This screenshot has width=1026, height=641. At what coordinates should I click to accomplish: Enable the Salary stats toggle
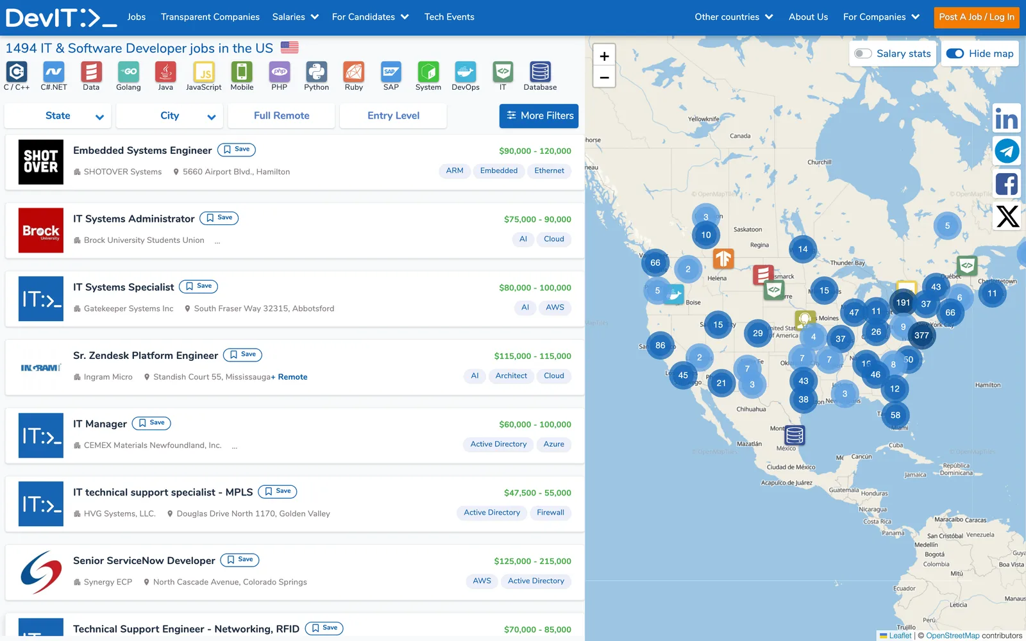click(x=863, y=54)
